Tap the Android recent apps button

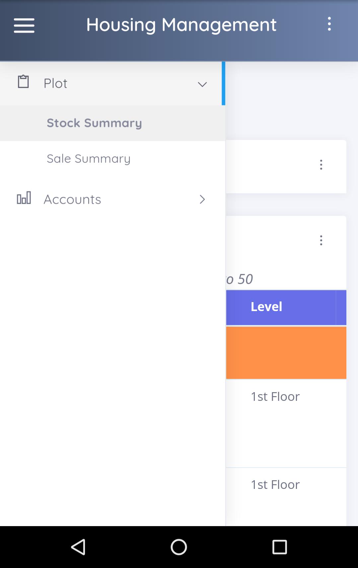(279, 547)
